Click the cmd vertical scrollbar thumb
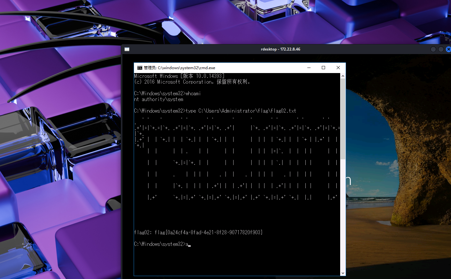The width and height of the screenshot is (451, 279). 343,119
